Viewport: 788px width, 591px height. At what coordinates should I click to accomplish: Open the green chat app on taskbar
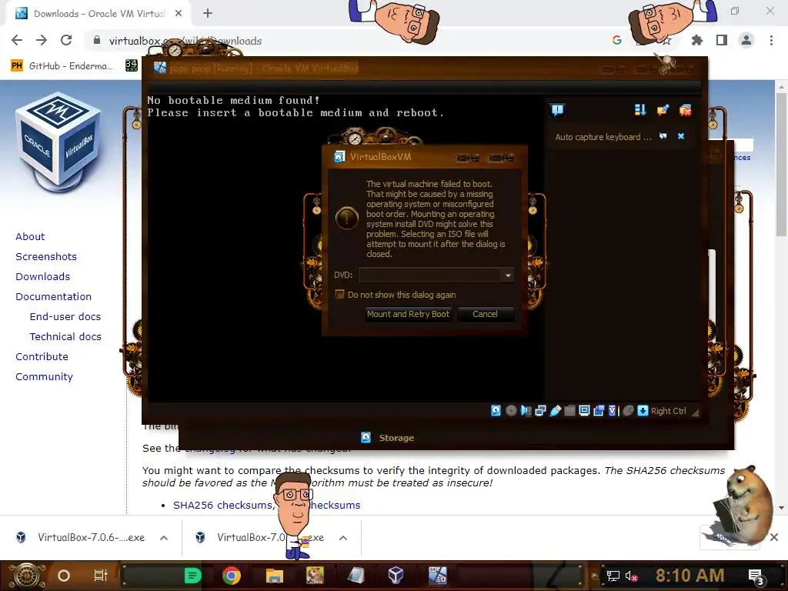pyautogui.click(x=192, y=576)
